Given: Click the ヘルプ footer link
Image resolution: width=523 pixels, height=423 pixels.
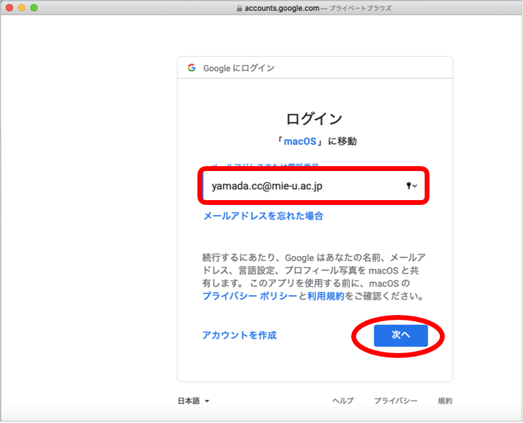Looking at the screenshot, I should click(x=343, y=401).
